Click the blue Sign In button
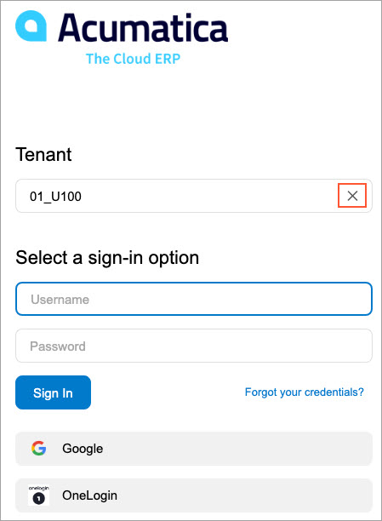 pyautogui.click(x=53, y=392)
